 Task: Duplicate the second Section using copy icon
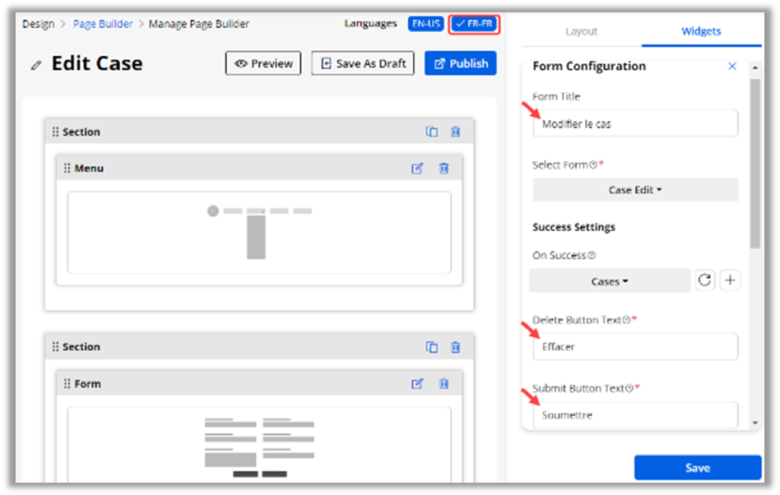432,347
